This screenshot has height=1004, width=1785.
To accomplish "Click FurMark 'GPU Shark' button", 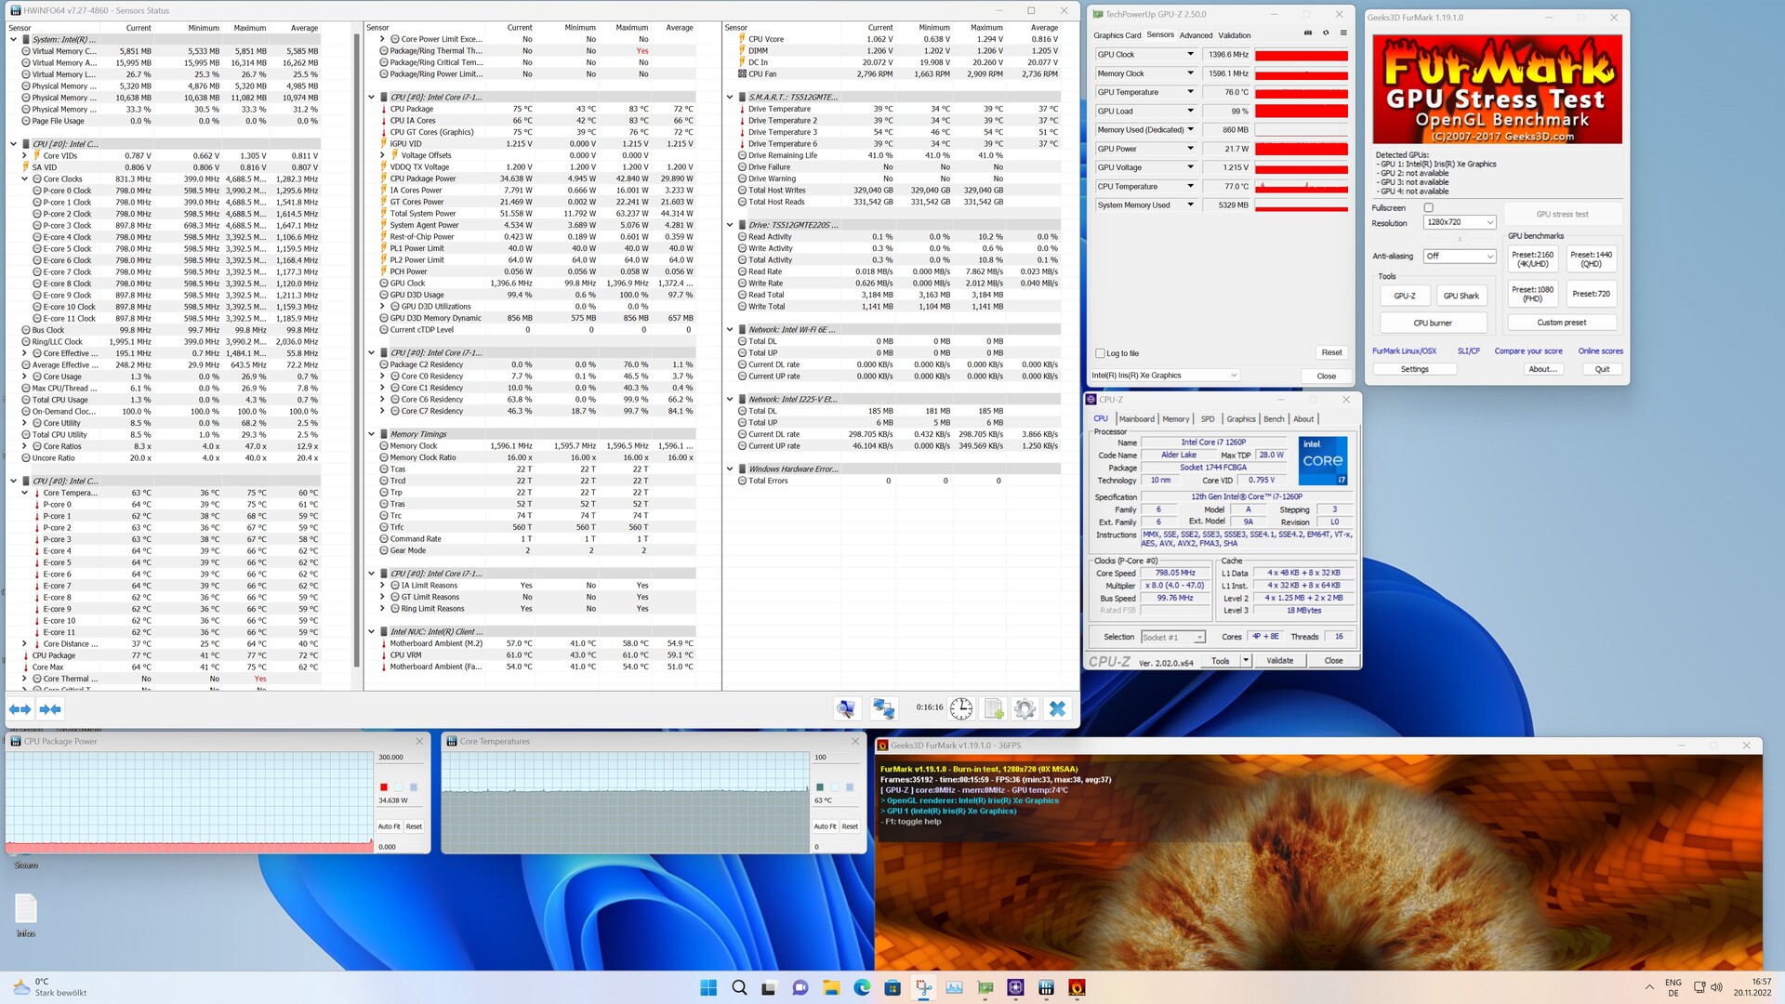I will [x=1461, y=296].
